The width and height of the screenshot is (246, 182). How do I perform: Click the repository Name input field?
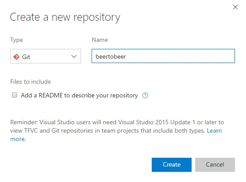(163, 56)
